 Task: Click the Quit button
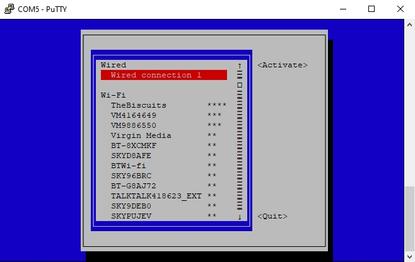coord(272,216)
